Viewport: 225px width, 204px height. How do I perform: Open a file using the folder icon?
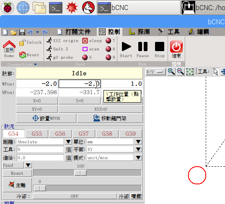click(14, 32)
